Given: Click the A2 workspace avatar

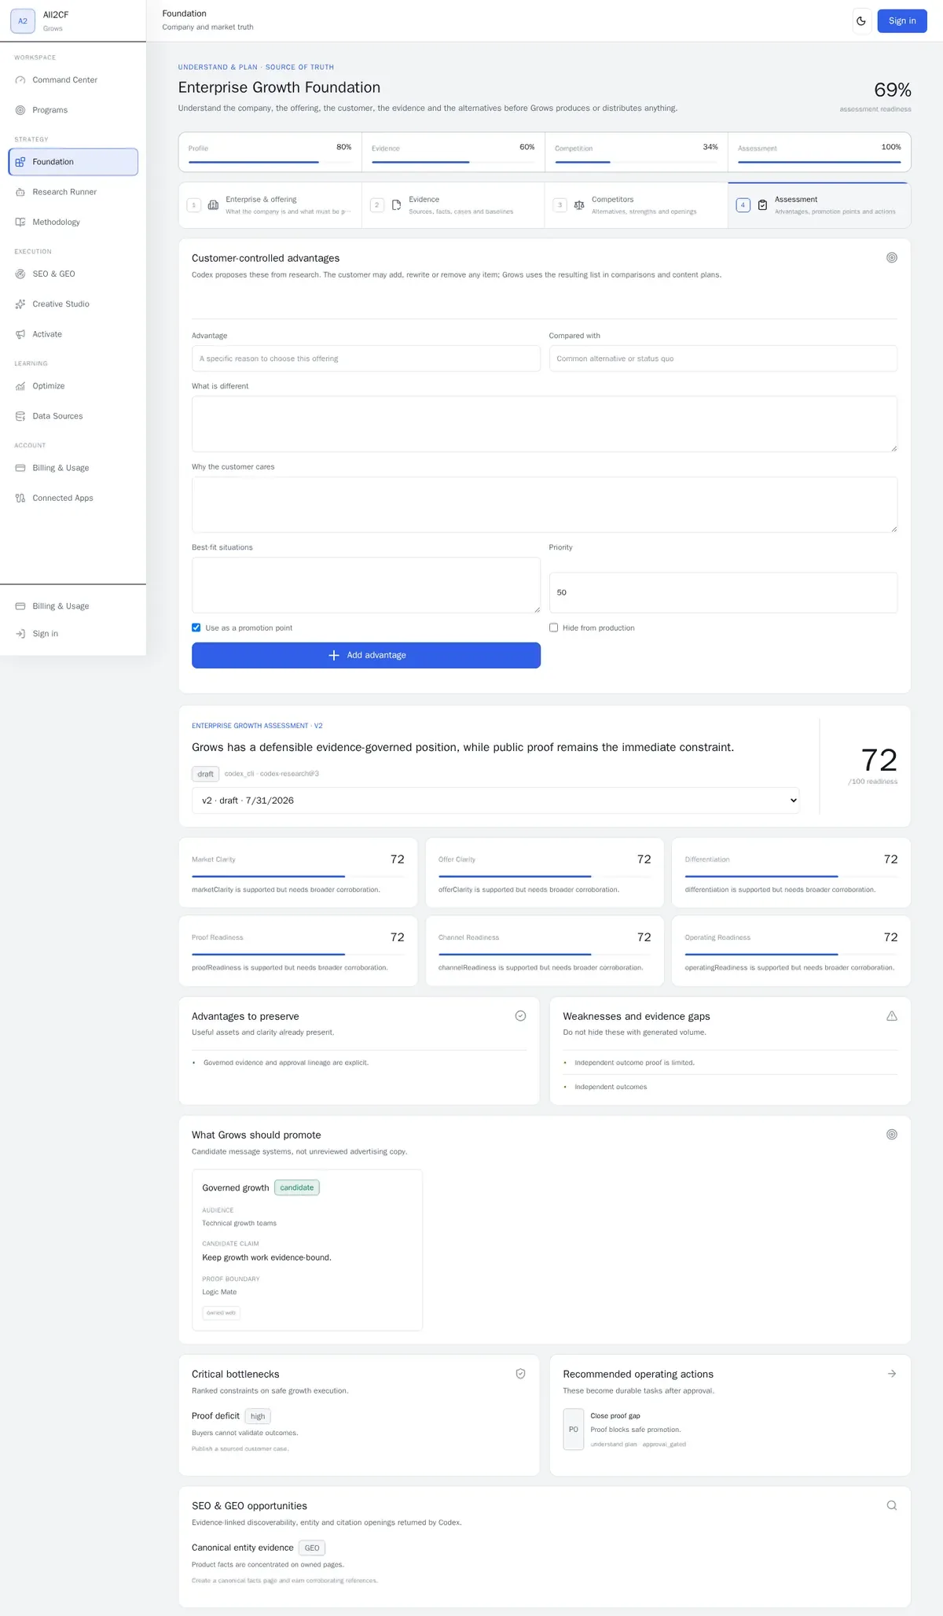Looking at the screenshot, I should [23, 21].
